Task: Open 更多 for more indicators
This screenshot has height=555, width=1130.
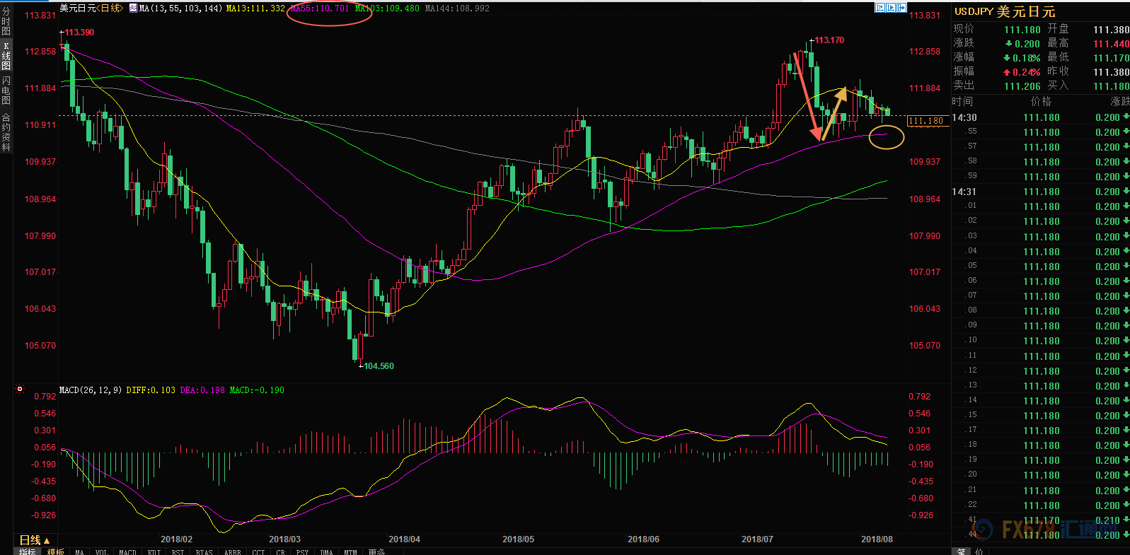Action: (x=376, y=551)
